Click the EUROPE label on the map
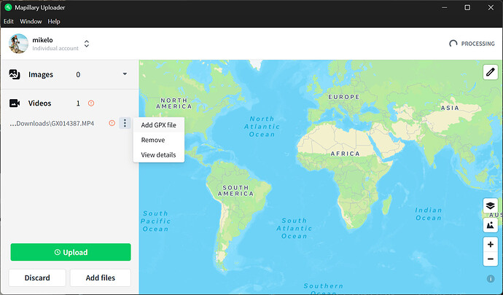Screen dimensions: 503x295 click(343, 97)
